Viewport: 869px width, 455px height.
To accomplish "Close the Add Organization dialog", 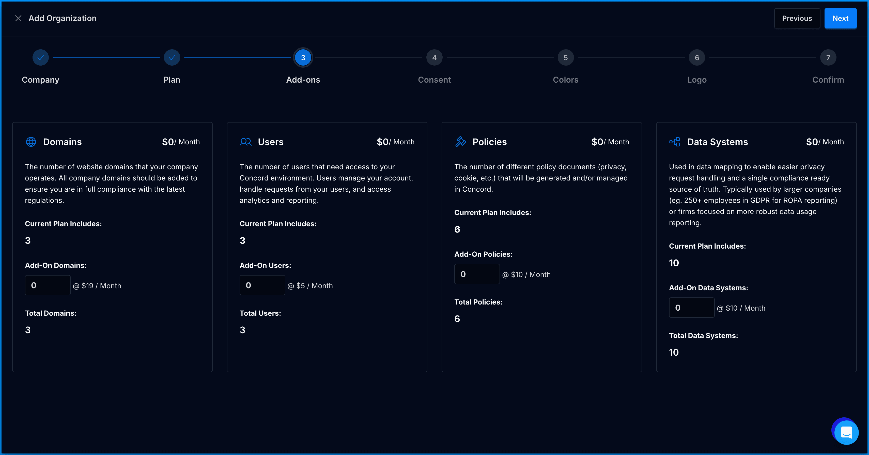I will 18,18.
